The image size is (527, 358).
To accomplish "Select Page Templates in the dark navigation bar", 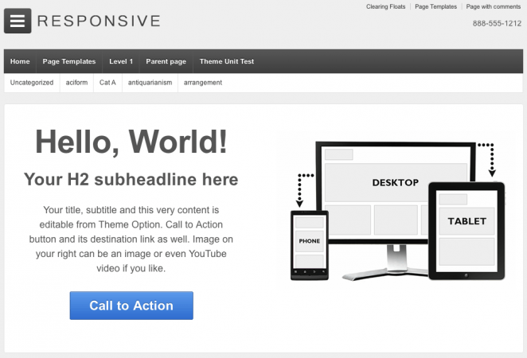I will point(69,61).
